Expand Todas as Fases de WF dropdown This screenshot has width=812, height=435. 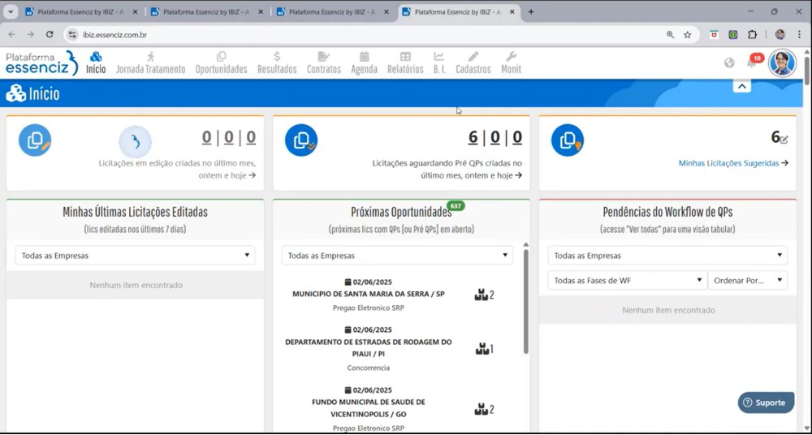point(628,280)
